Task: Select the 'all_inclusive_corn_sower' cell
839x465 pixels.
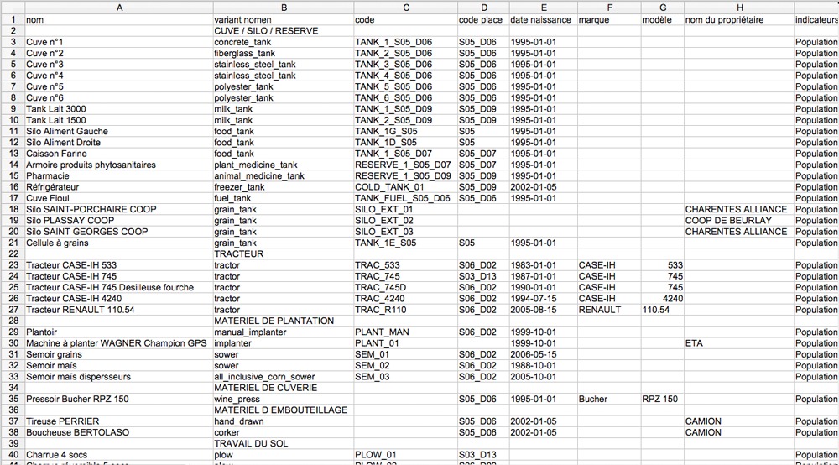Action: point(283,377)
